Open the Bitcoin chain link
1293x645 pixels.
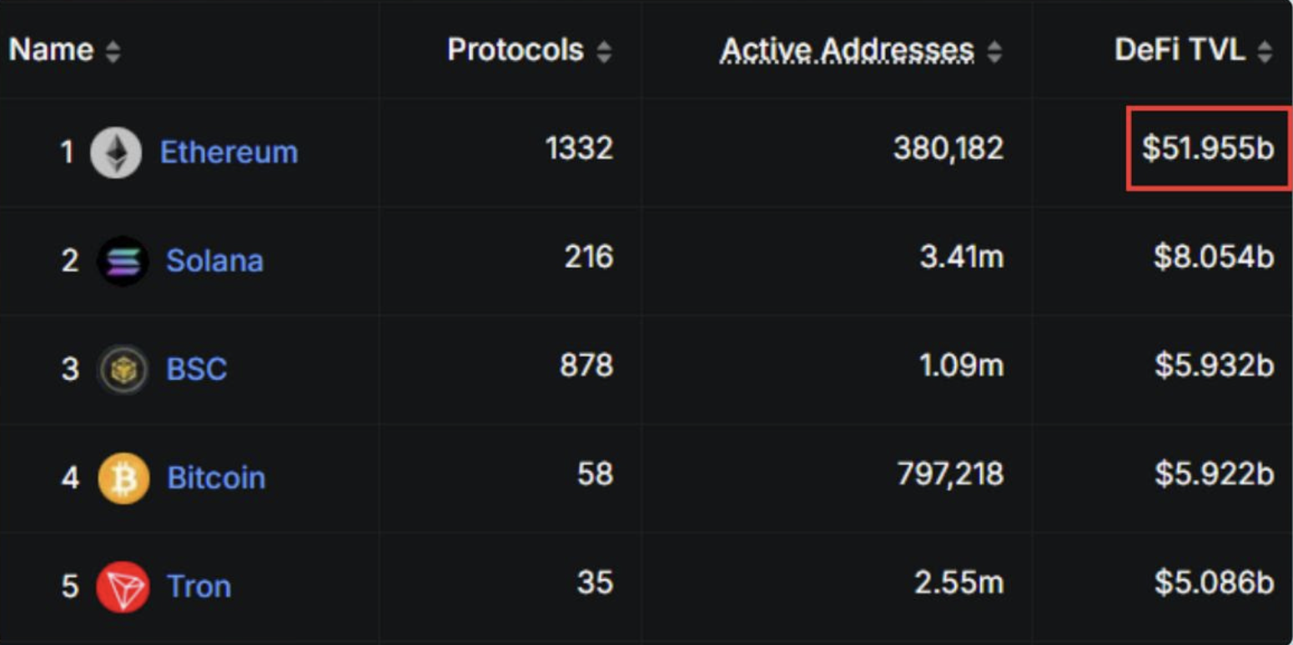coord(216,477)
